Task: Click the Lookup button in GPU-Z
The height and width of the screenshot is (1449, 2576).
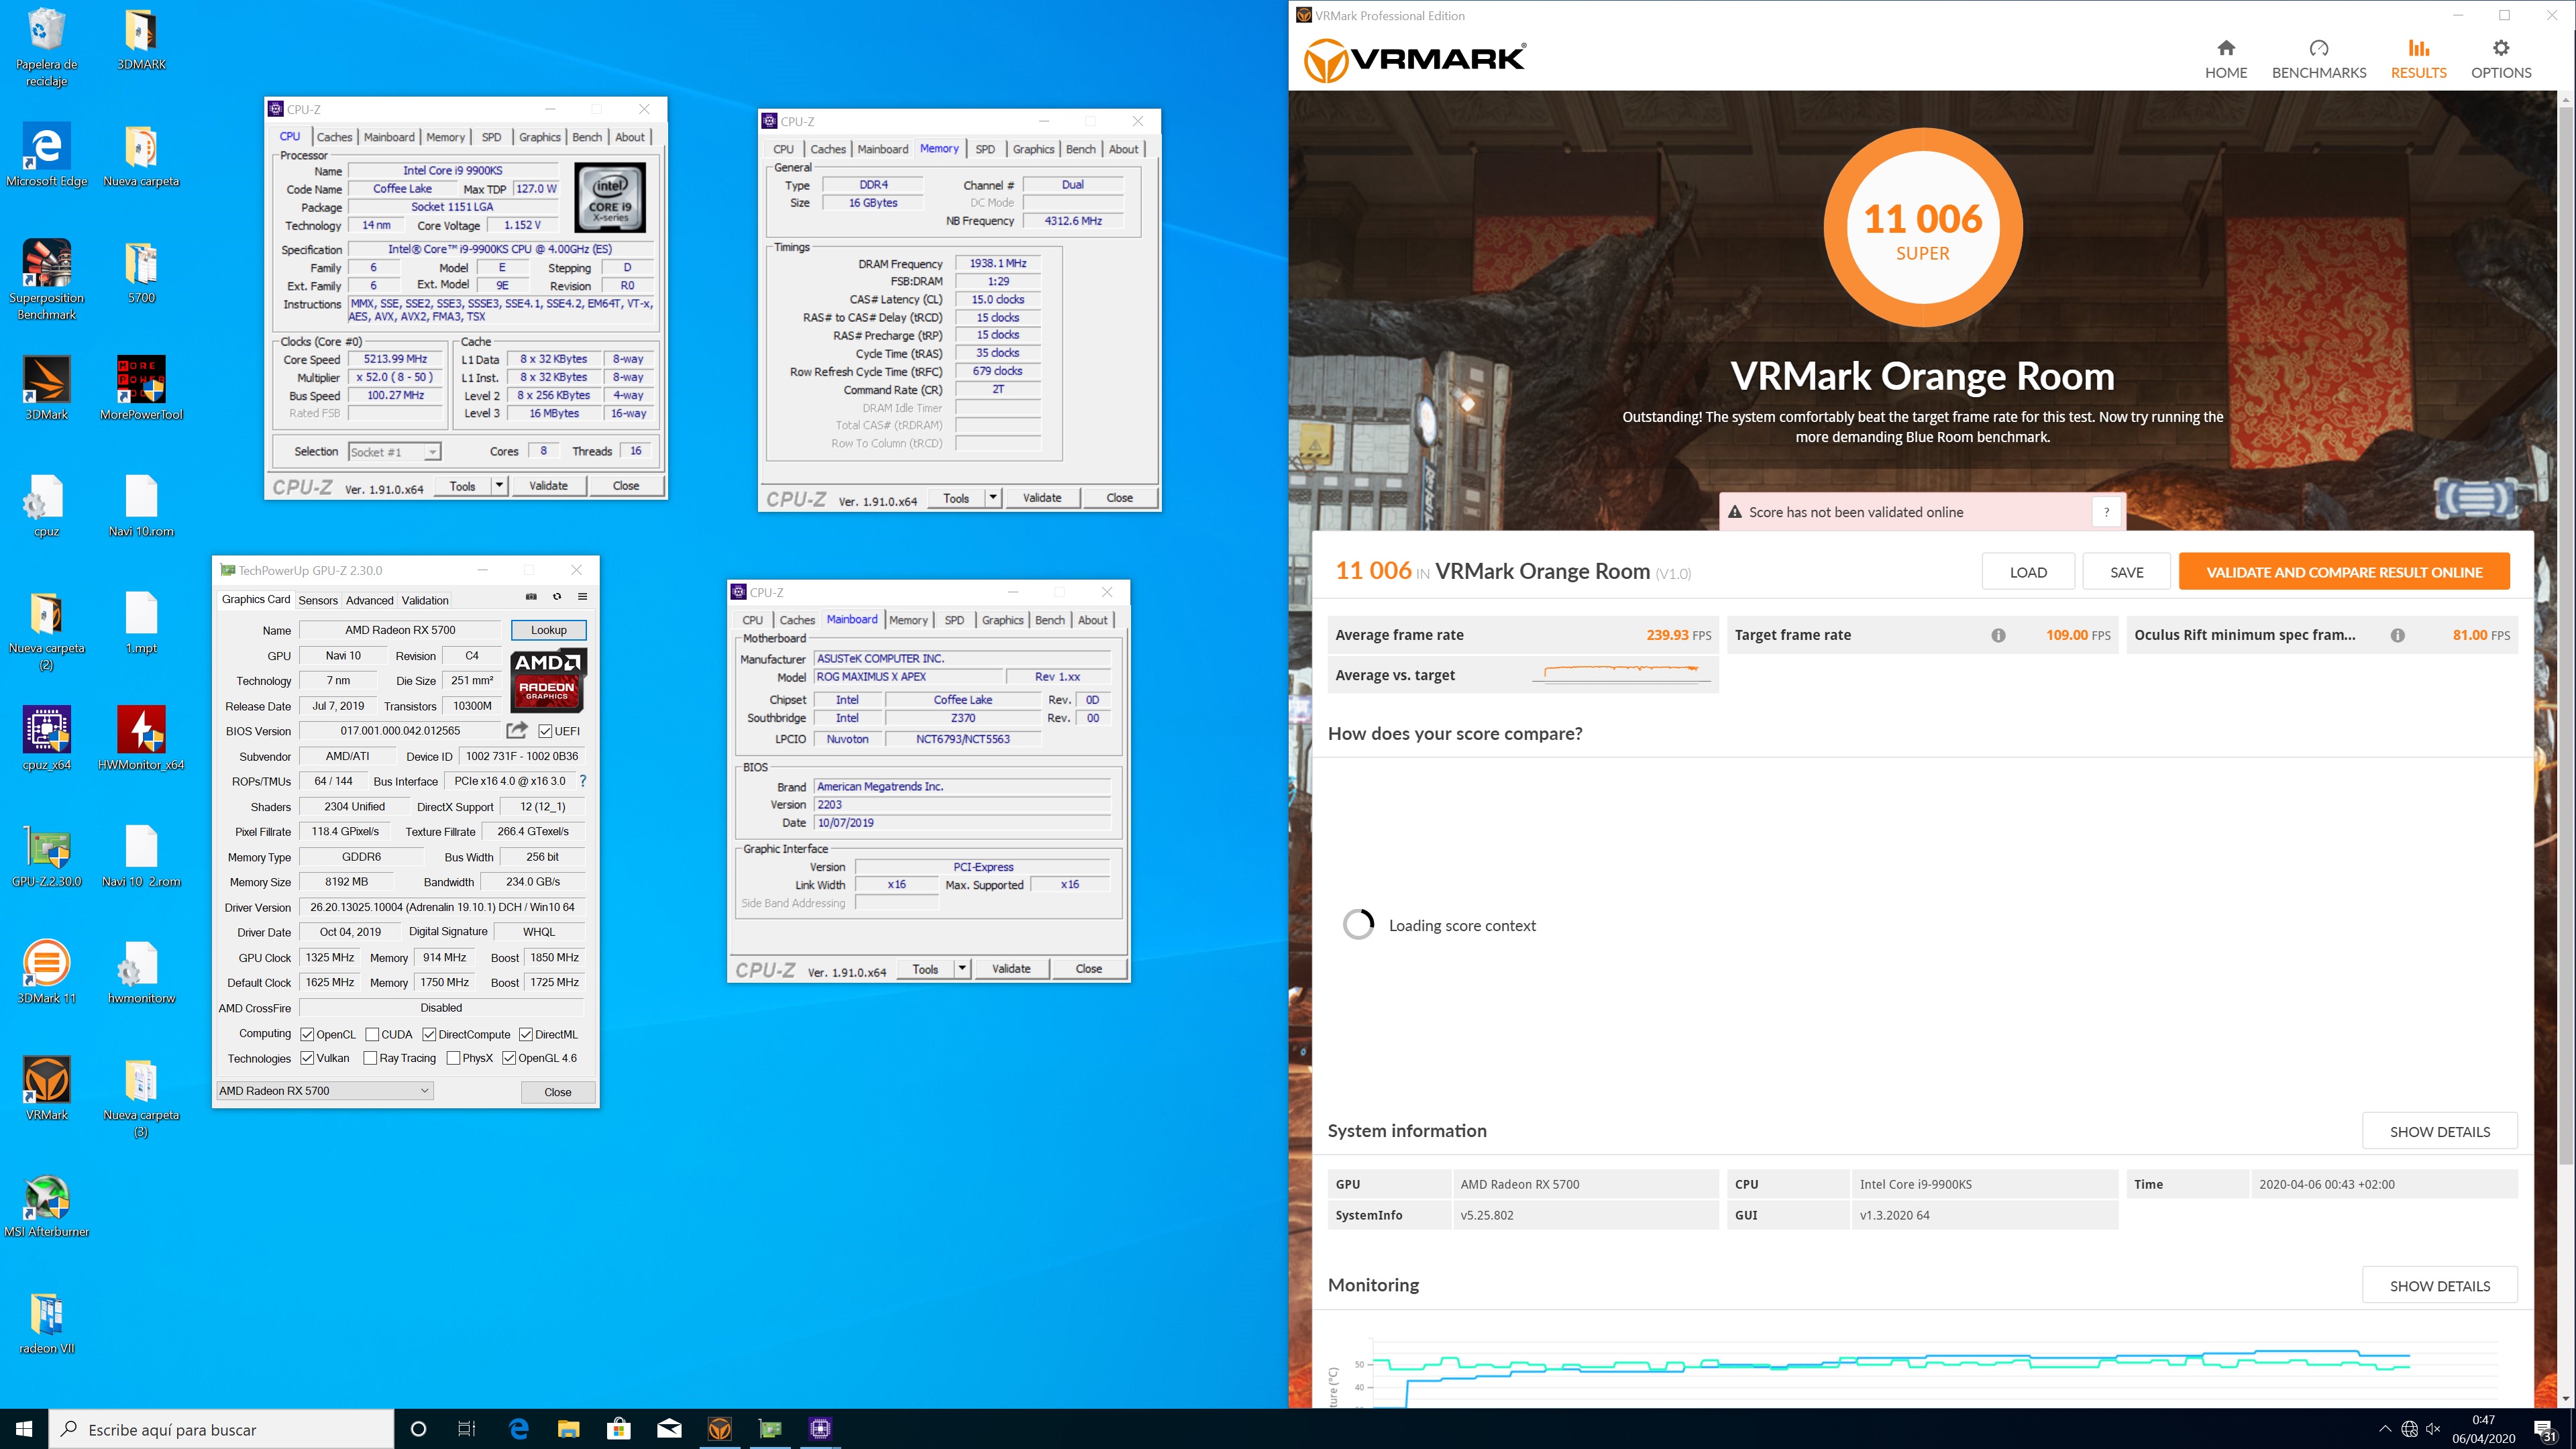Action: pos(548,630)
